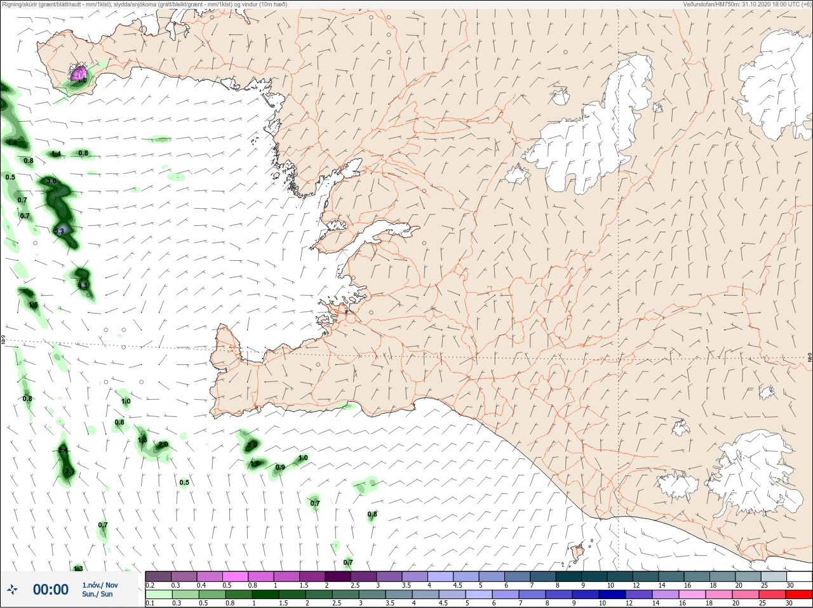Screen dimensions: 813x608
Task: Click the 2.4 precipitation value on the map
Action: point(62,450)
